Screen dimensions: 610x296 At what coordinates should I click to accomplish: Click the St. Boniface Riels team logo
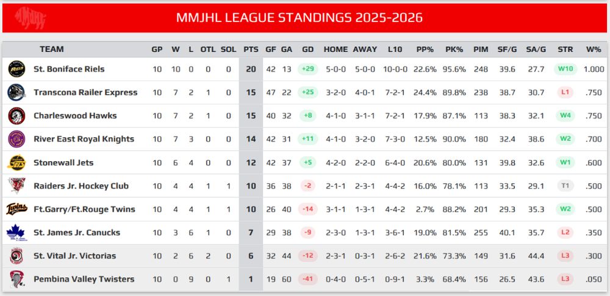point(16,70)
